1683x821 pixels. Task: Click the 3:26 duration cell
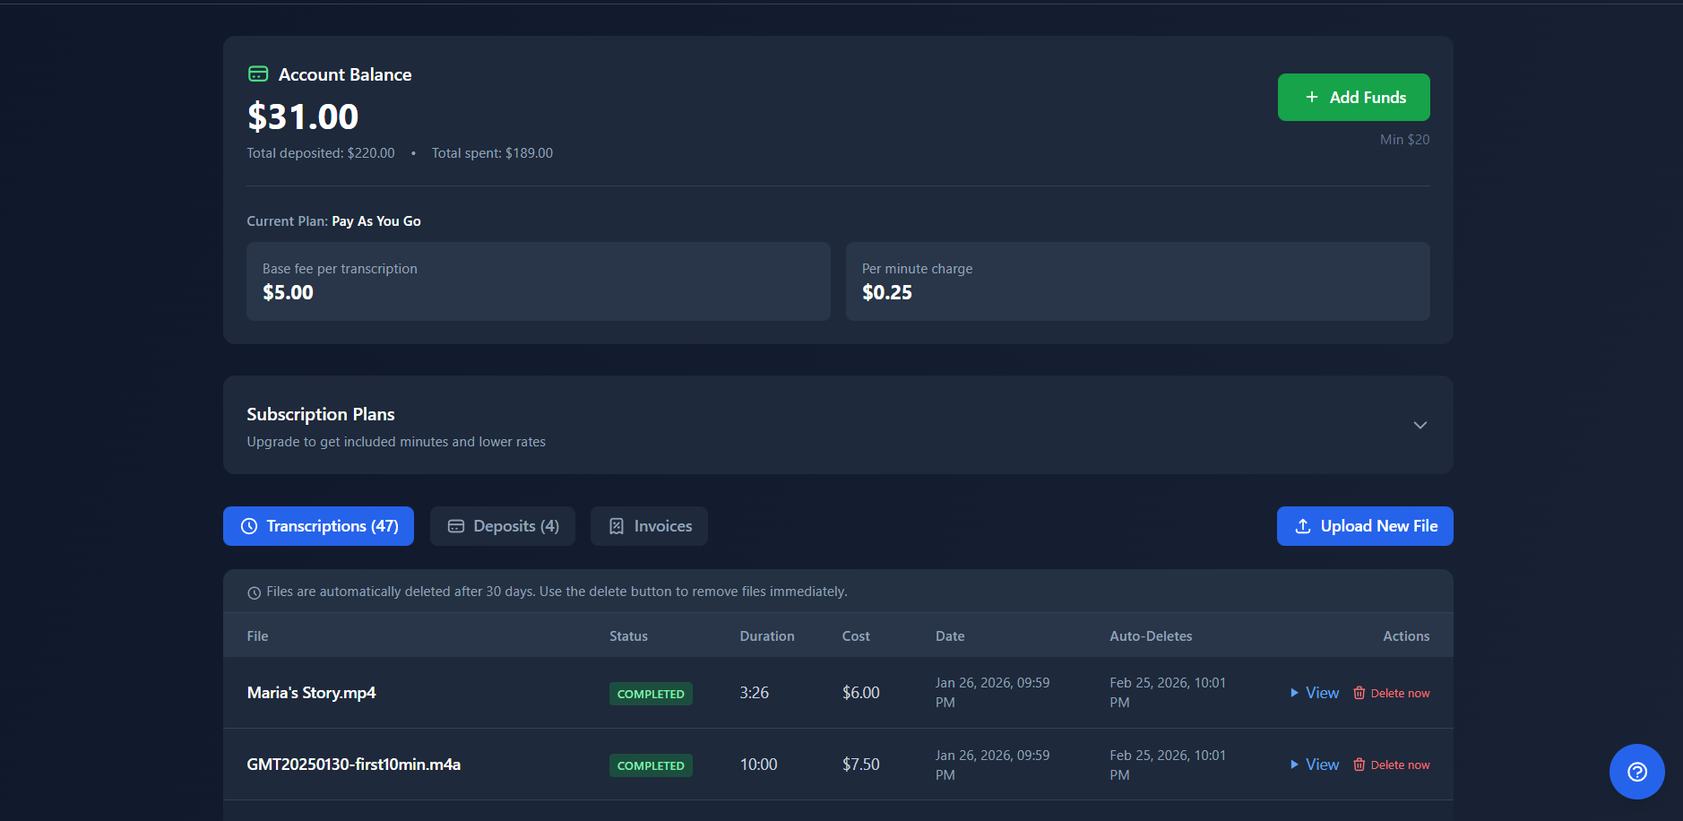click(x=755, y=693)
